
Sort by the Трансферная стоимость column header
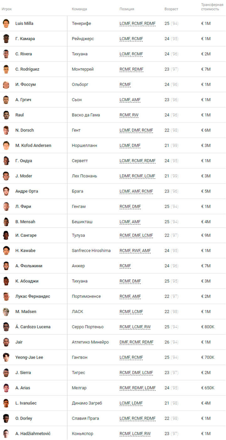212,7
